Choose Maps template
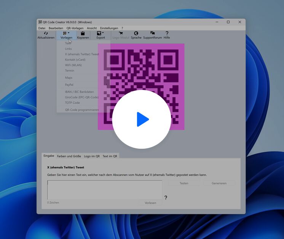 (x=83, y=78)
